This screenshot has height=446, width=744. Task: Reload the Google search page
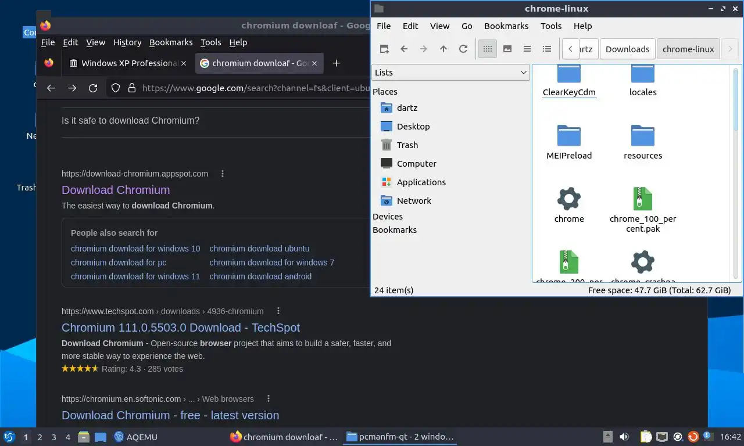click(93, 88)
